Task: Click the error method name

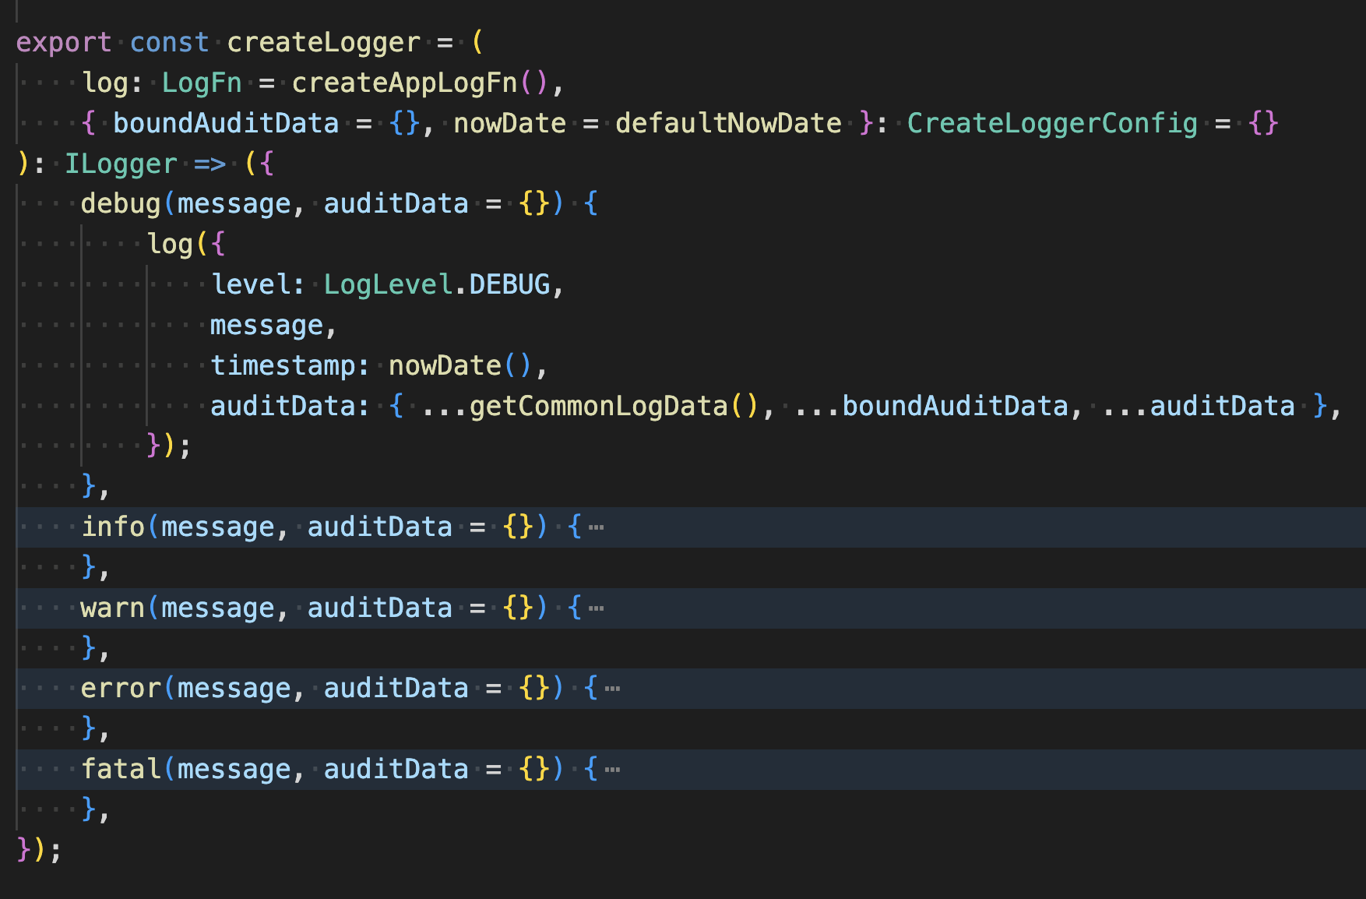Action: (x=121, y=689)
